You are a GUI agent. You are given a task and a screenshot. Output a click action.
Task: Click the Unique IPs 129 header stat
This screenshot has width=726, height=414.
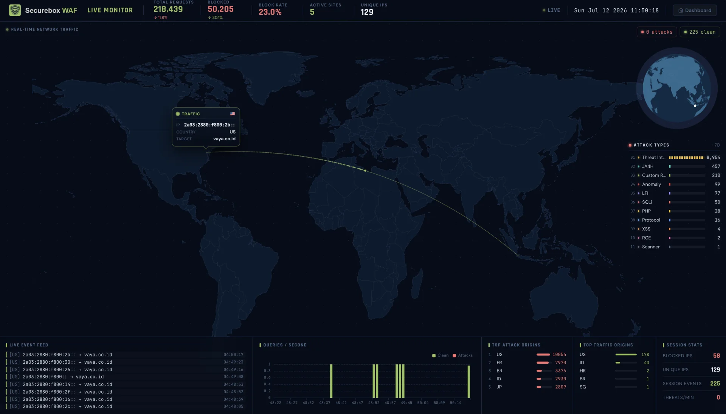[x=374, y=9]
